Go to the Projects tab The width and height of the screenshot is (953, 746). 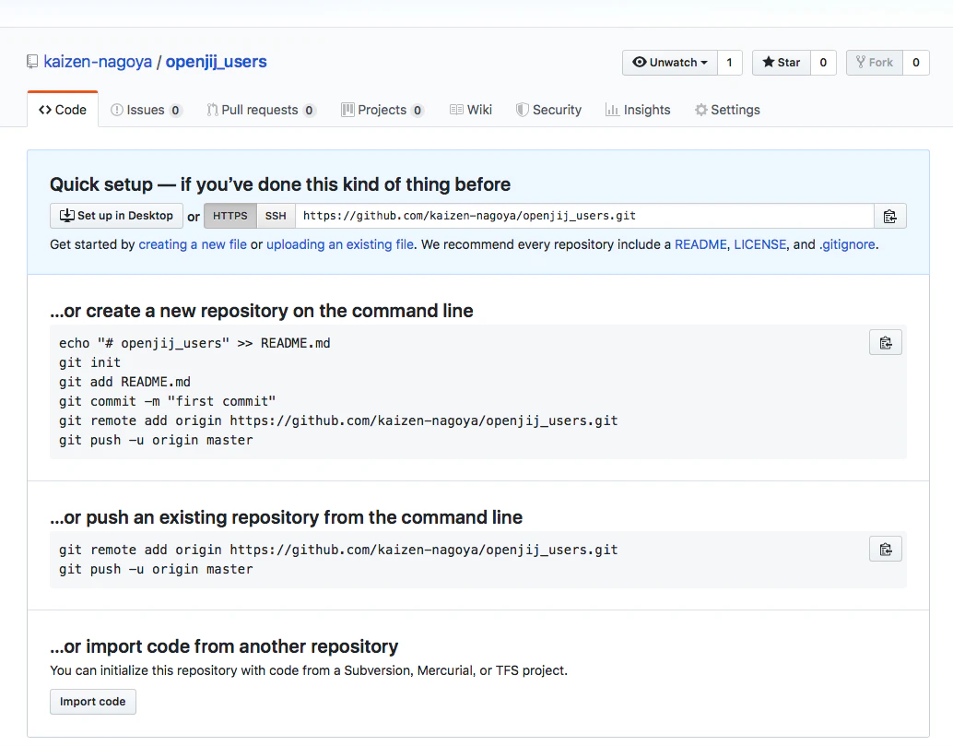(382, 110)
